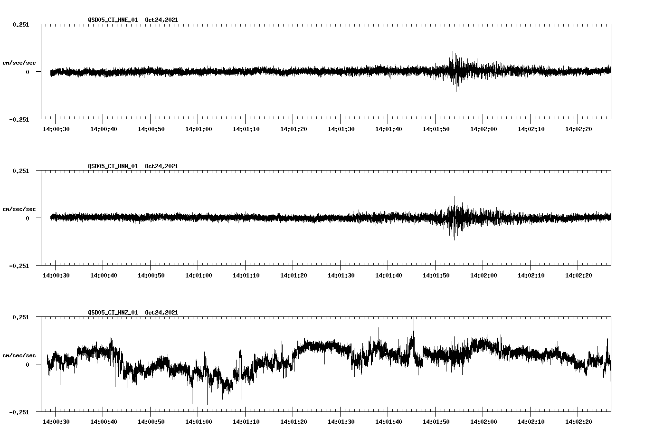Image resolution: width=645 pixels, height=439 pixels.
Task: Click the 14:00:50 tick label on HNZ chart
Action: click(151, 422)
